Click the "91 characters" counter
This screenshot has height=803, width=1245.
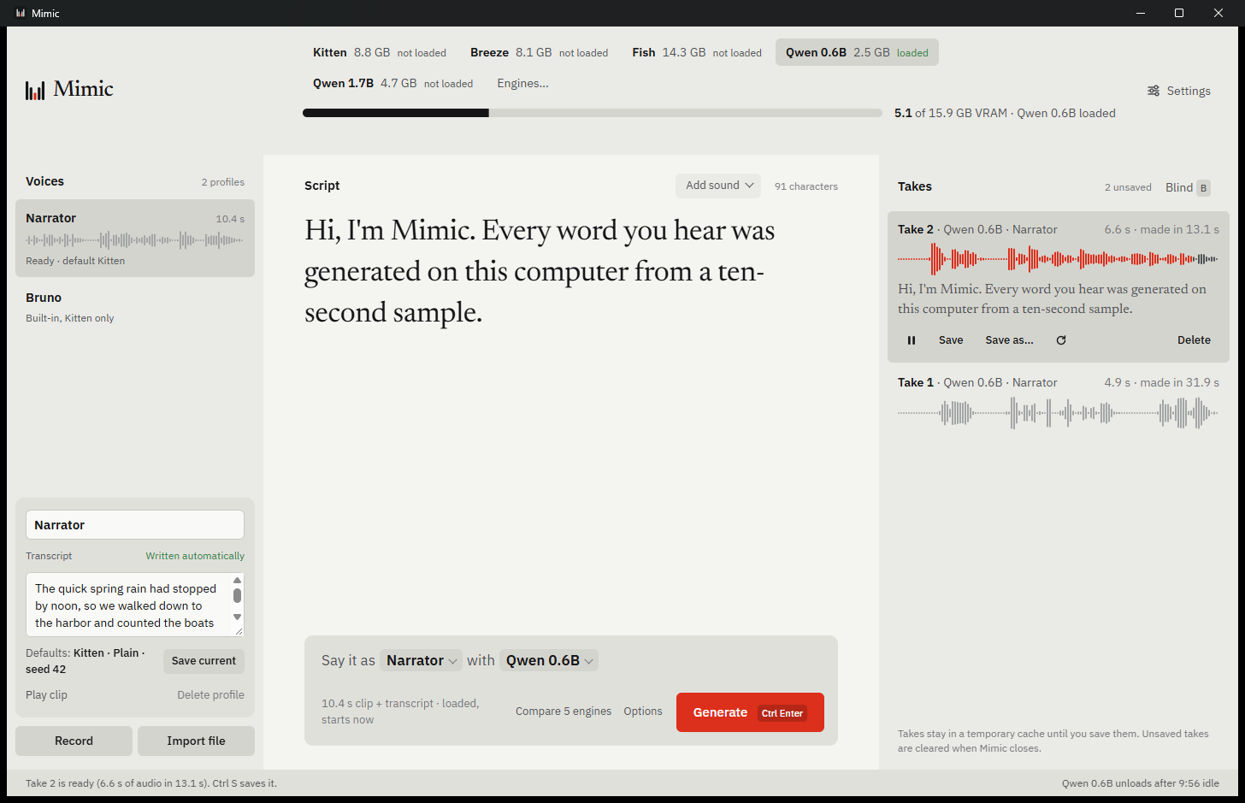point(806,186)
